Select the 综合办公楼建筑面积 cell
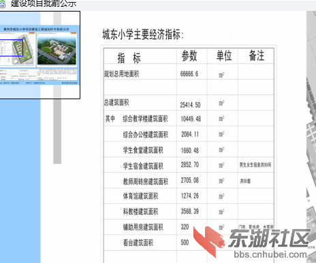This screenshot has width=316, height=263. (146, 135)
